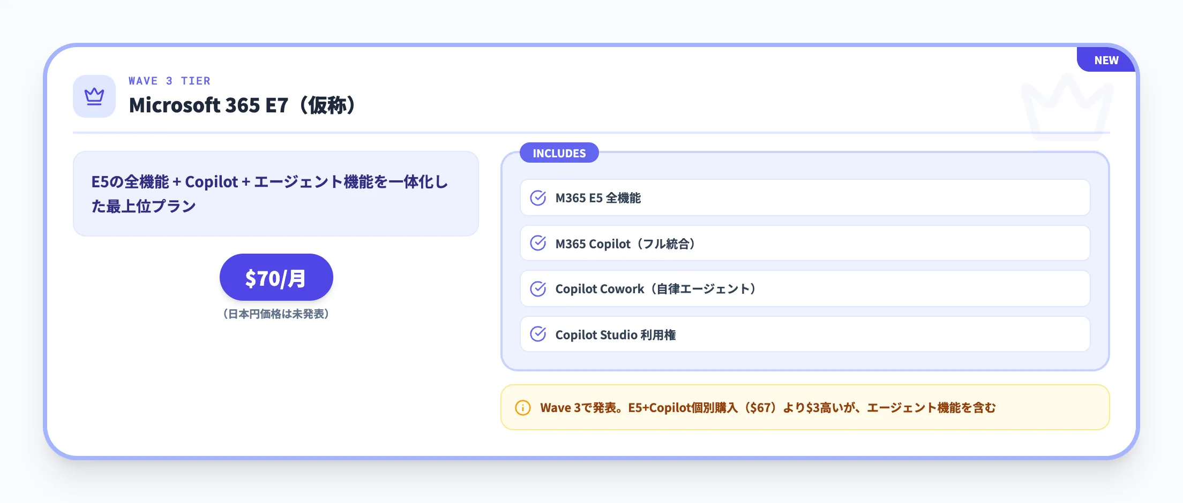Click the checkmark icon beside M365 Copilot（フル統合）
The width and height of the screenshot is (1183, 503).
[x=538, y=243]
